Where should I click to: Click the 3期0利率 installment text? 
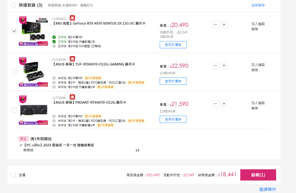tap(166, 37)
